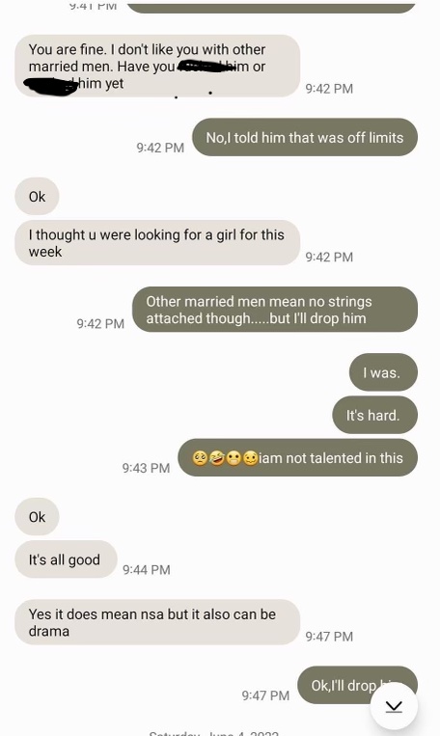The image size is (440, 736).
Task: Tap the second 'Ok' bubble above 'It's all good'
Action: click(x=37, y=516)
